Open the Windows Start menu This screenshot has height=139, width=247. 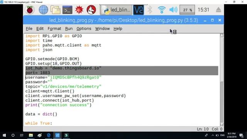pos(4,135)
